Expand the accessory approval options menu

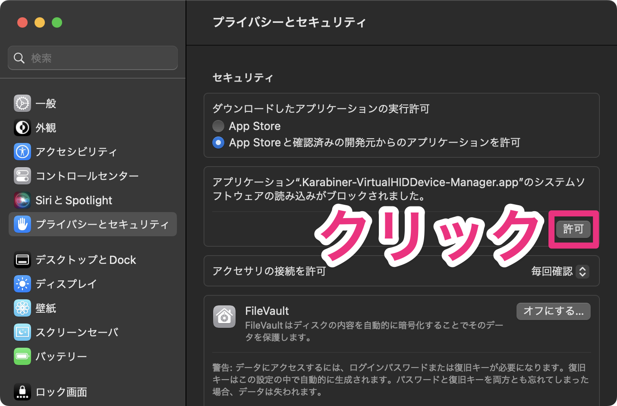pos(582,272)
